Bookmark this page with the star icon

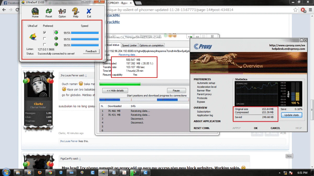click(x=295, y=10)
